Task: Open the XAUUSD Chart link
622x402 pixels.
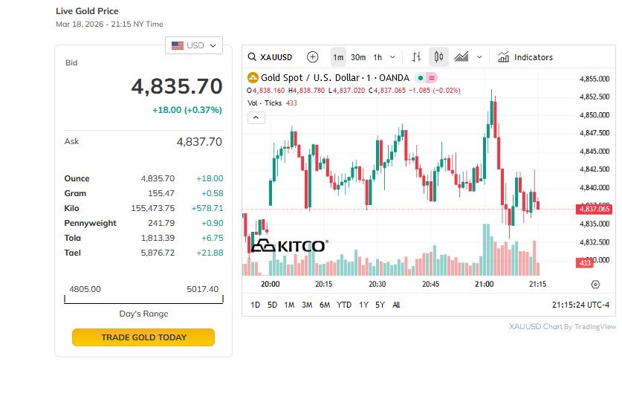Action: pos(535,326)
